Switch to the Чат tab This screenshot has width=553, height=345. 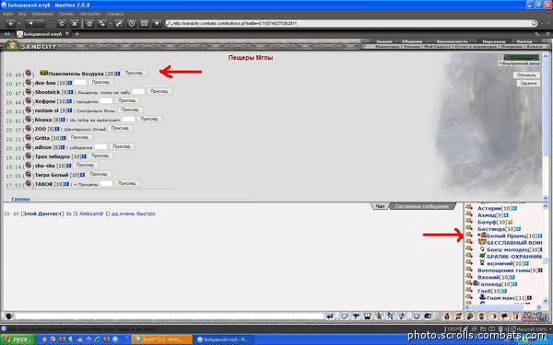pos(380,206)
